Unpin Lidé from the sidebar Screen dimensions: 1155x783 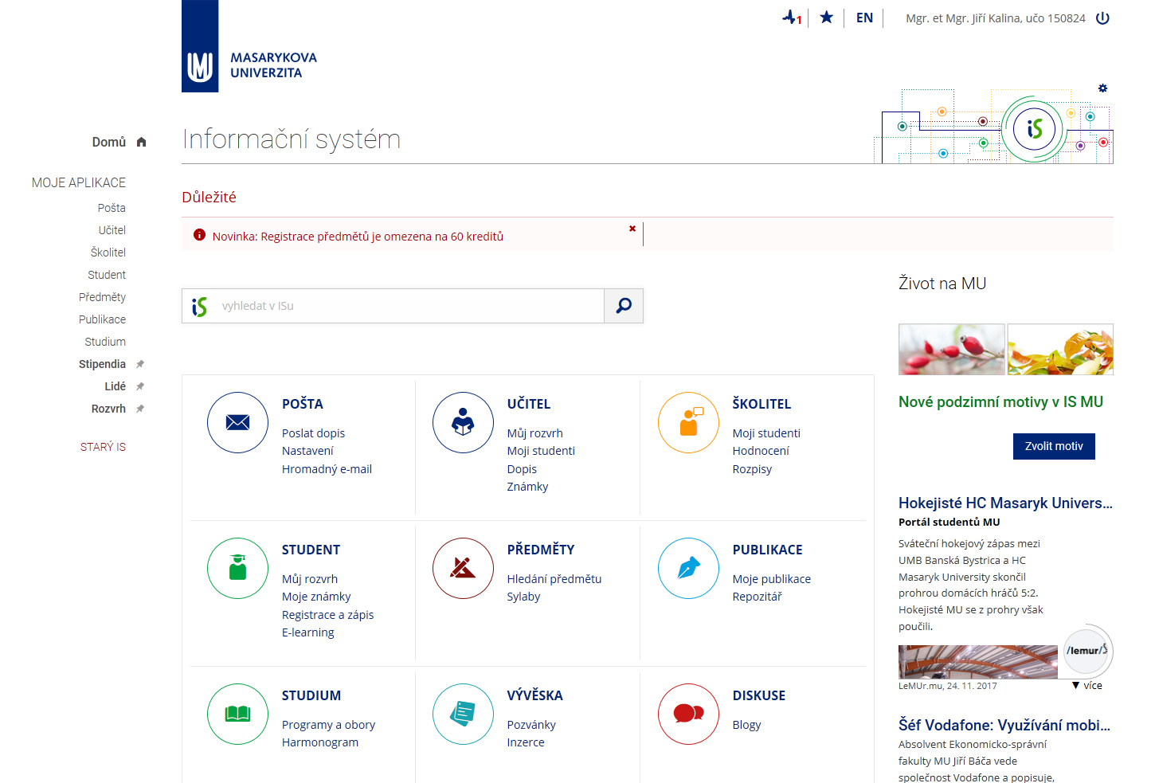coord(139,386)
